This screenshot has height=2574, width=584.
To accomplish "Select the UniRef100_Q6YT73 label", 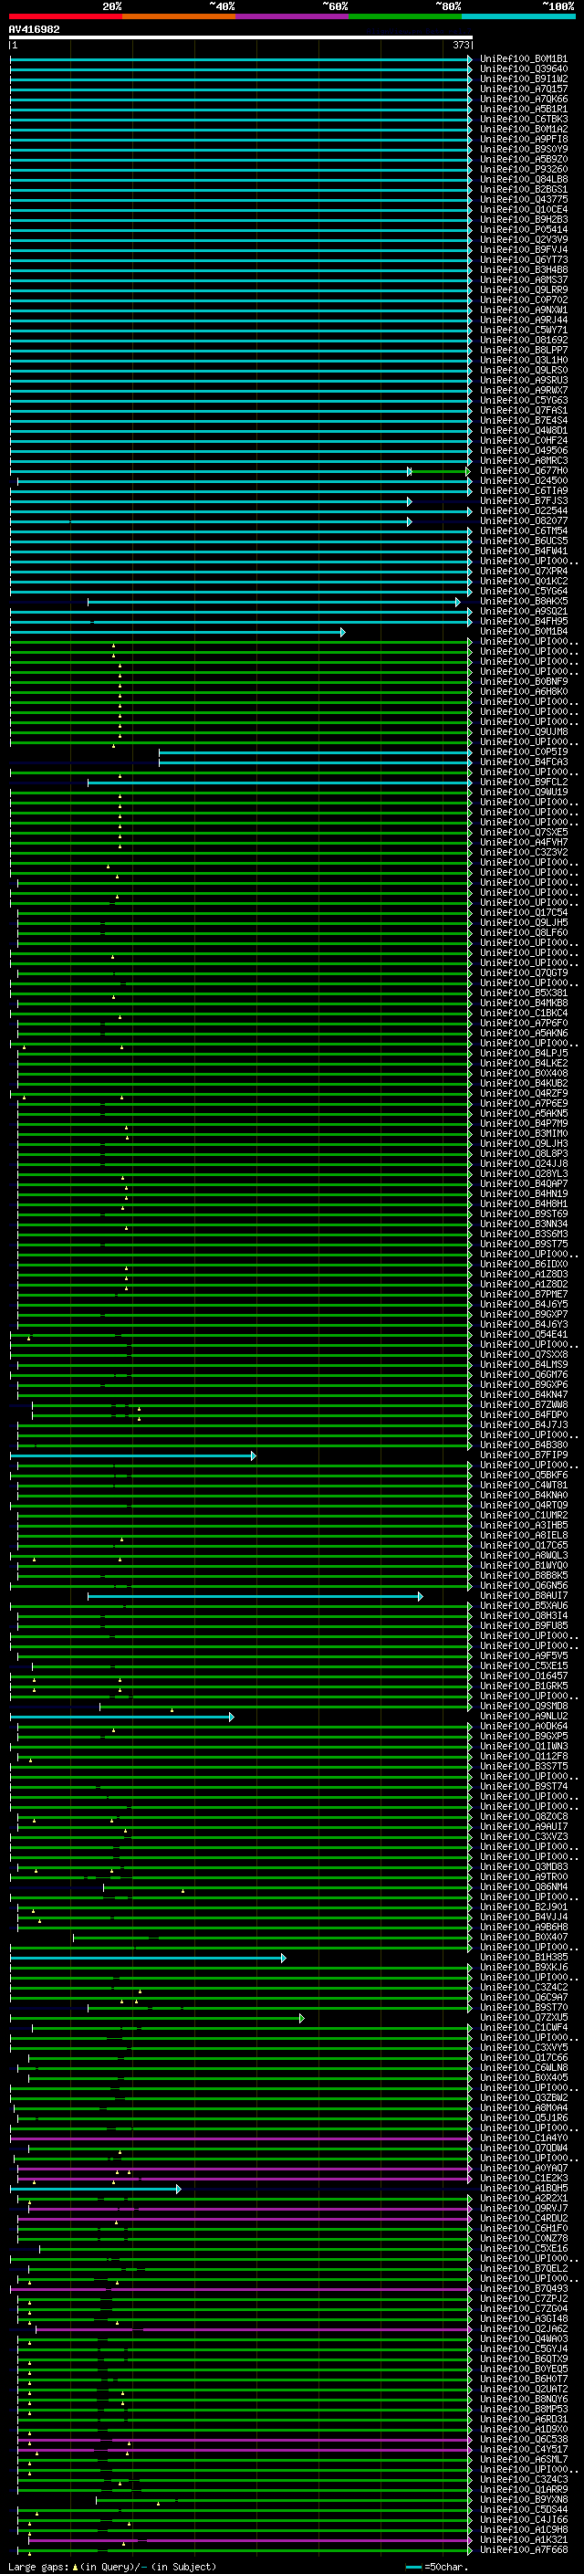I will [x=523, y=260].
